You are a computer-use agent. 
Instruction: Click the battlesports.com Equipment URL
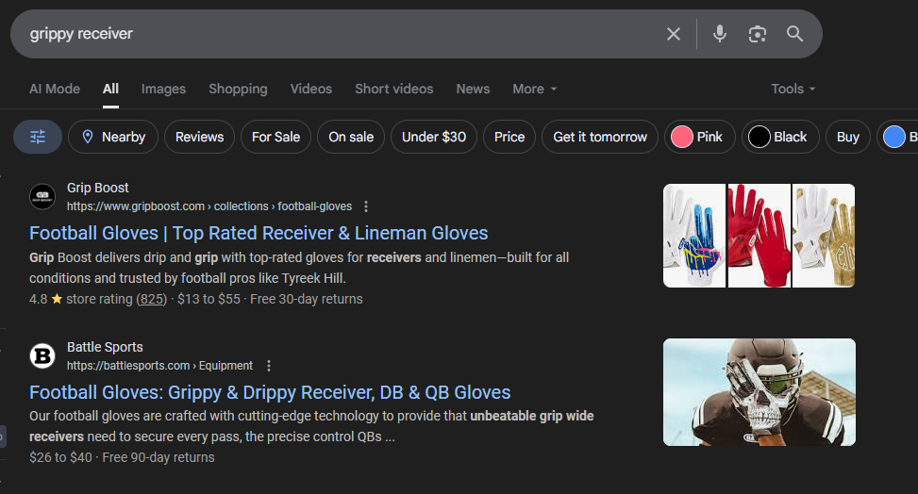pyautogui.click(x=159, y=366)
